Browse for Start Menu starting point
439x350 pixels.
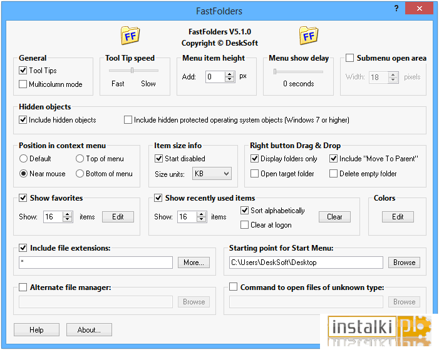[x=405, y=262]
